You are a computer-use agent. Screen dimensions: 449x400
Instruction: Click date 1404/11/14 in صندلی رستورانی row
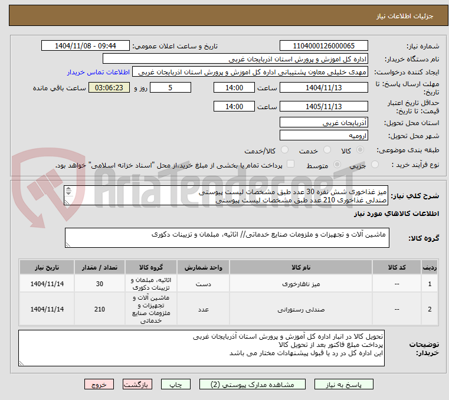point(47,309)
